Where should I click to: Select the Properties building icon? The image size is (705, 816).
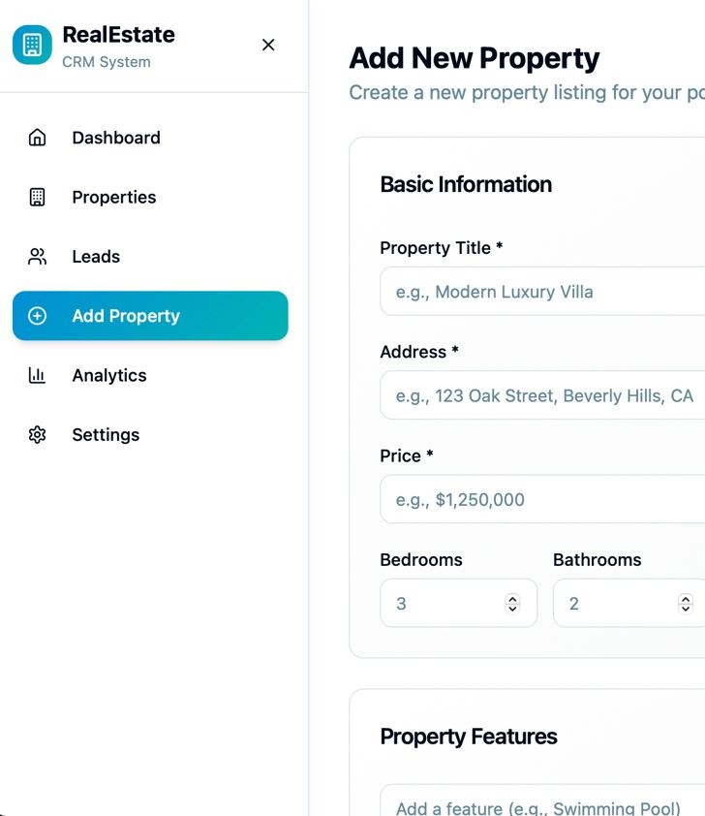pos(37,197)
